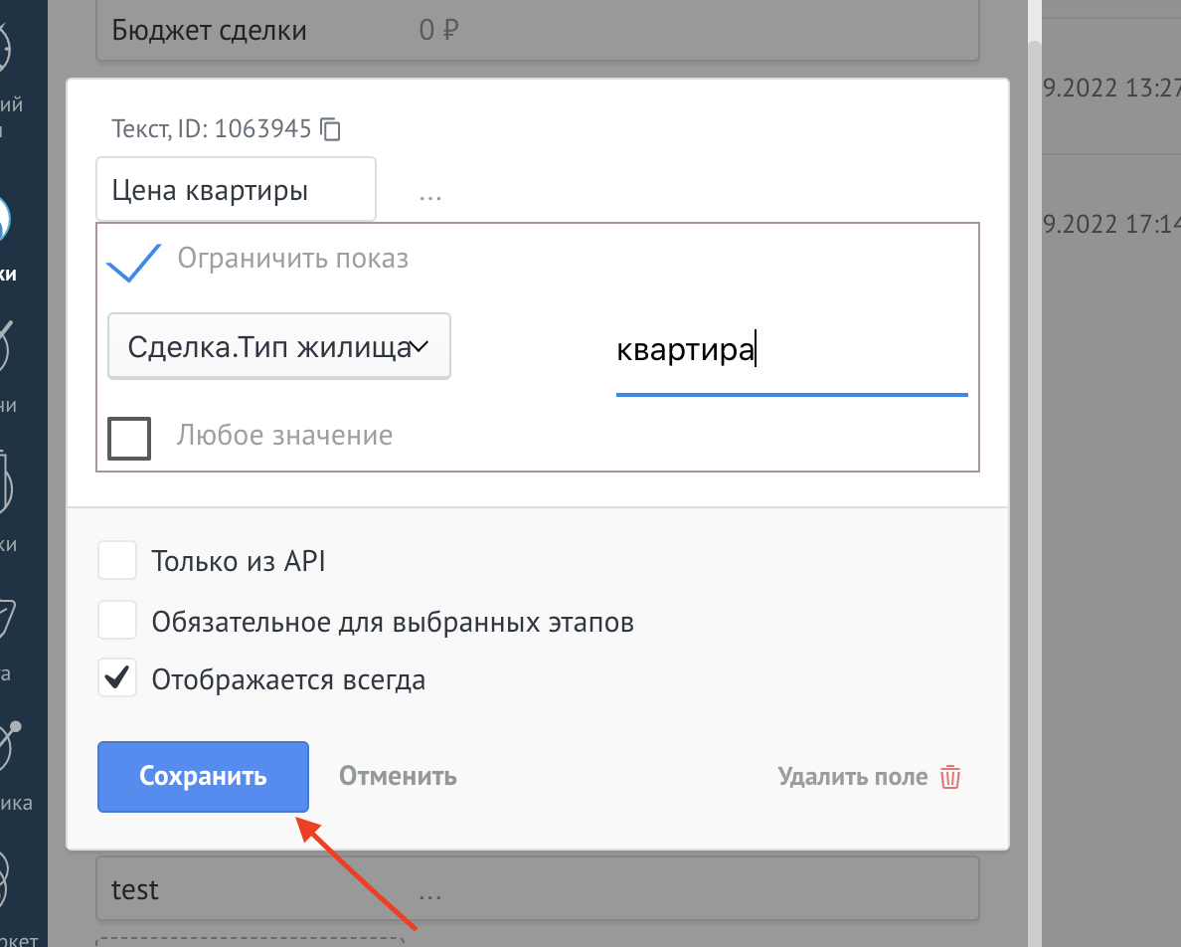Image resolution: width=1181 pixels, height=947 pixels.
Task: Enable the Любое значение checkbox
Action: click(x=129, y=438)
